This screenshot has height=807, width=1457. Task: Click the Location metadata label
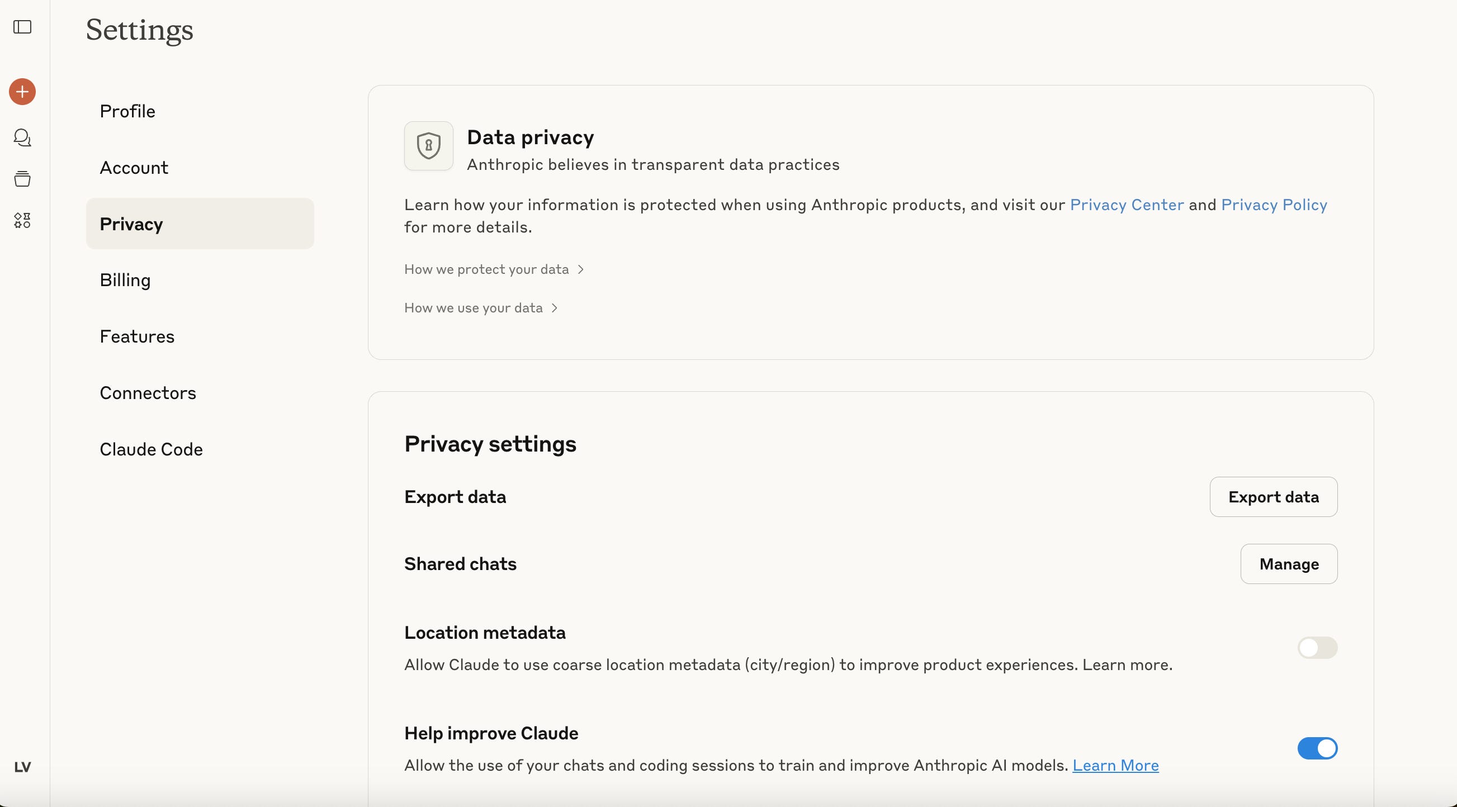click(x=485, y=632)
